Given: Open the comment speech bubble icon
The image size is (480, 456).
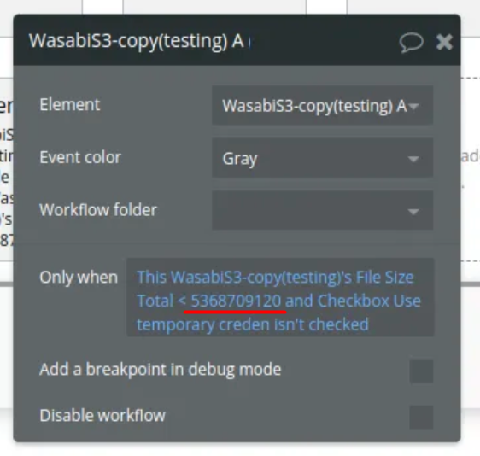Looking at the screenshot, I should pos(412,42).
